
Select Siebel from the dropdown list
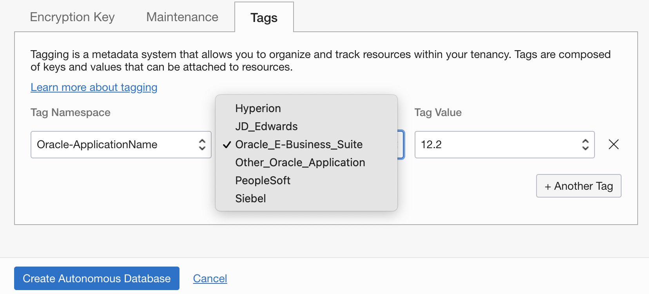coord(306,198)
